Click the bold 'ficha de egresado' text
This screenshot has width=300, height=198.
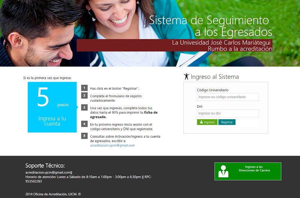click(124, 115)
